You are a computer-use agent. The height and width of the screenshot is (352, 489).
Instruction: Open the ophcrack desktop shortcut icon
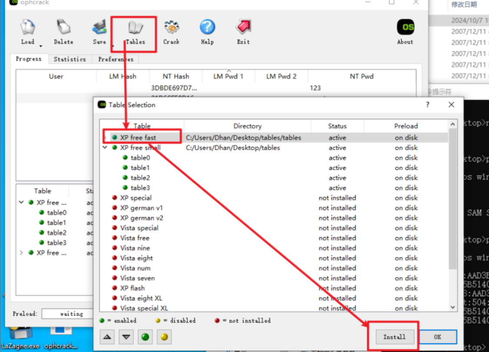click(x=61, y=338)
